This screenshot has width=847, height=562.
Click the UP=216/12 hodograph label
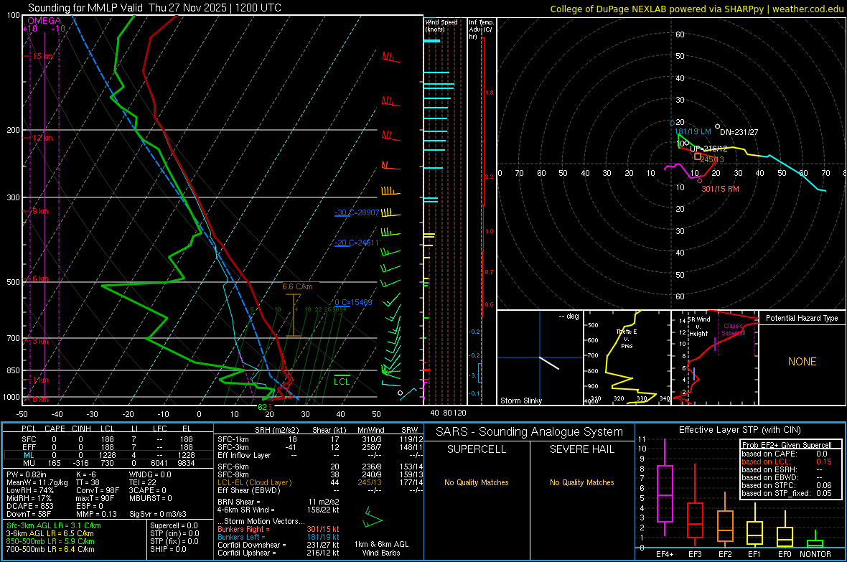pos(708,149)
